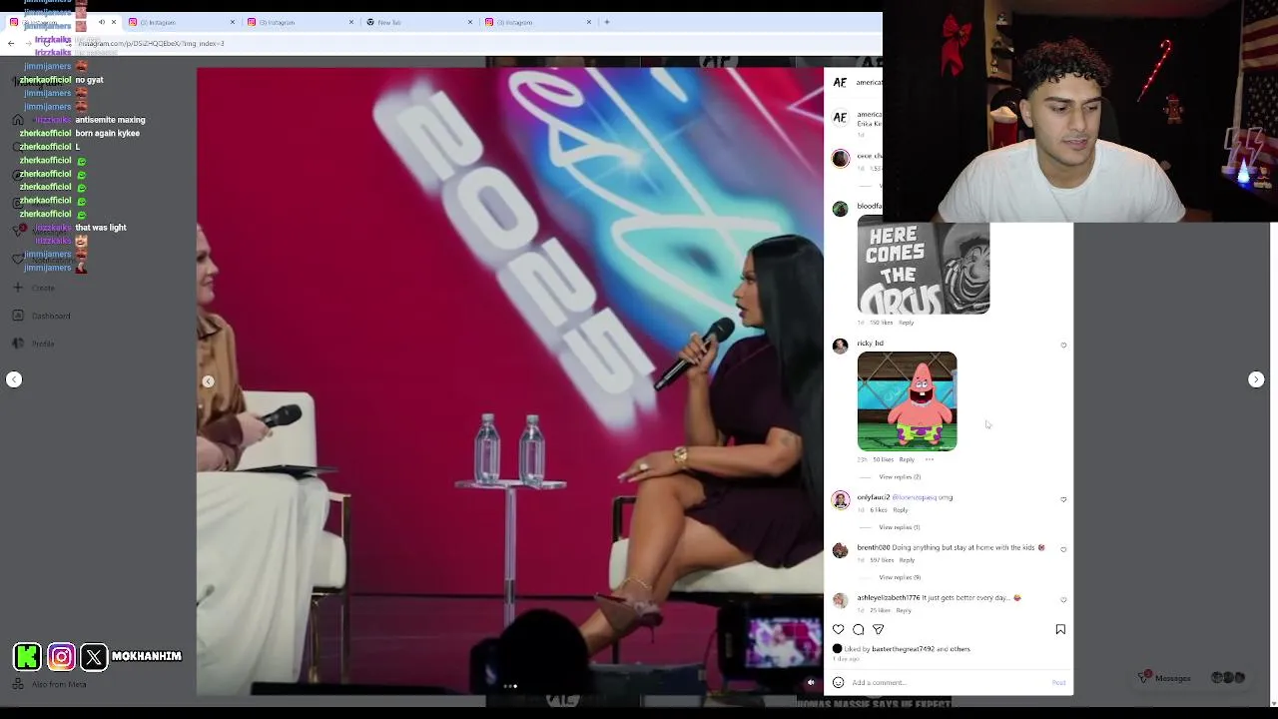Expand View replies (9) under brenth080
This screenshot has height=719, width=1278.
click(x=900, y=577)
